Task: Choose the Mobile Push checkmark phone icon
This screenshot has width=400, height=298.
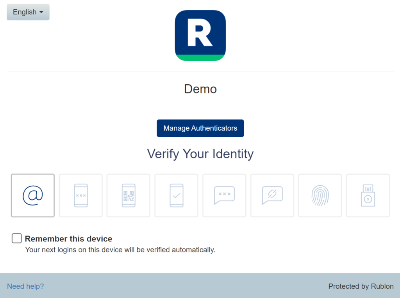Action: pyautogui.click(x=176, y=195)
